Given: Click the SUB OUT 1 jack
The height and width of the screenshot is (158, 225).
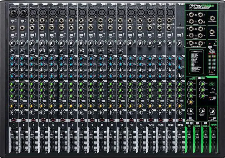Looking at the screenshot, I should tap(191, 29).
